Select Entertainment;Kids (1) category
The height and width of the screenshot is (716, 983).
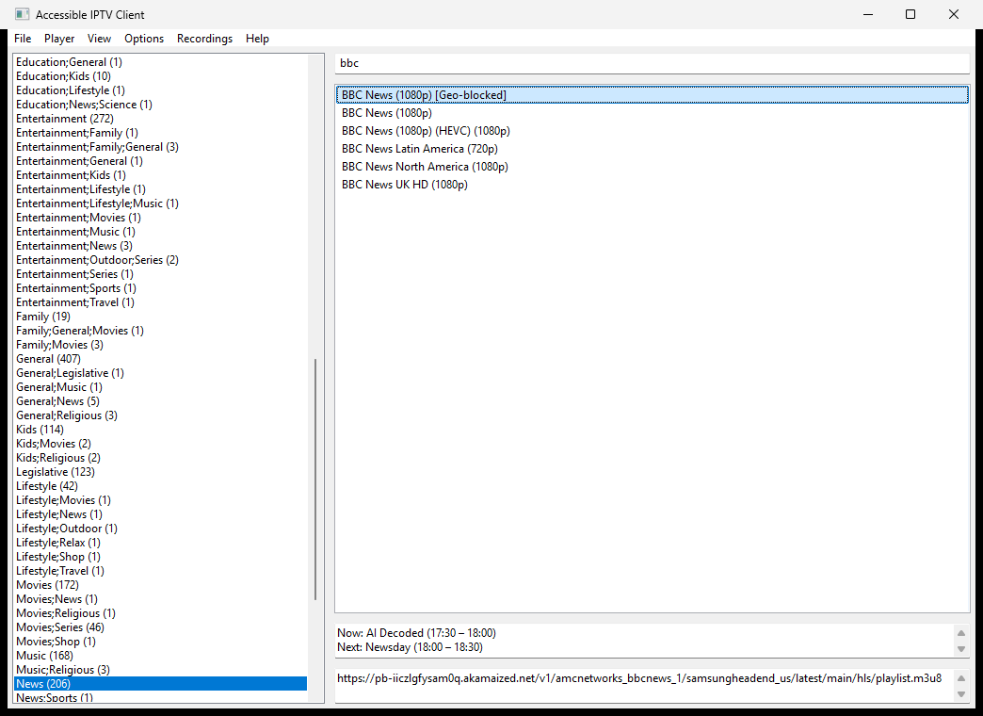click(x=160, y=175)
